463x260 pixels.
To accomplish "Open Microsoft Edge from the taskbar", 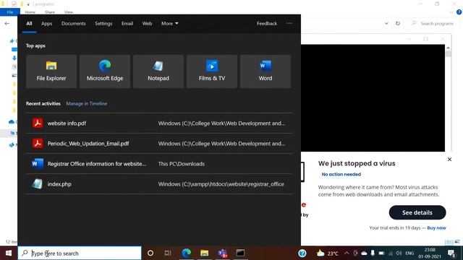I will coord(187,253).
